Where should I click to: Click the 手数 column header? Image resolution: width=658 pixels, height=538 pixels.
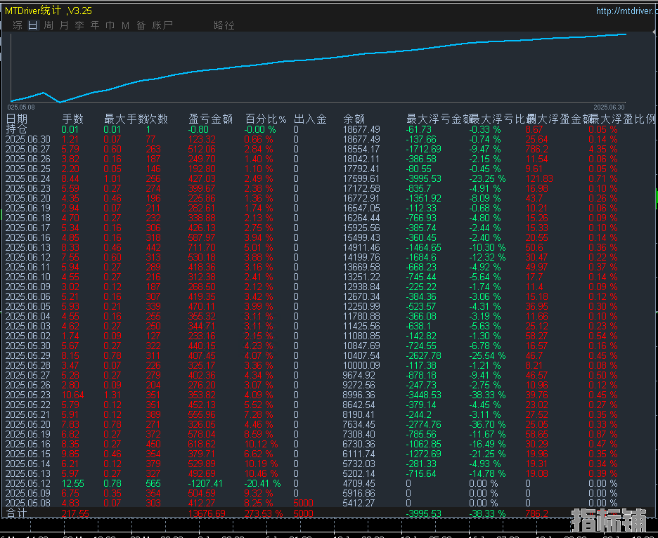pyautogui.click(x=73, y=119)
